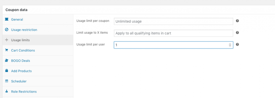Open the BOGO Deals tab
275x98 pixels.
(x=38, y=61)
